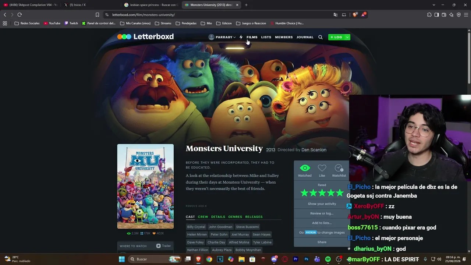This screenshot has width=471, height=265.
Task: Open the Humble Choice bookmark
Action: (287, 23)
